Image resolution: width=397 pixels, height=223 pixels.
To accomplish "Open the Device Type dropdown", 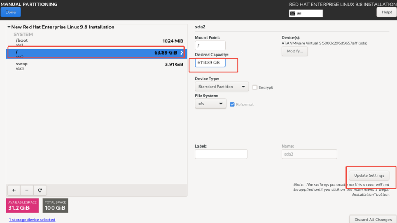I will (x=222, y=87).
